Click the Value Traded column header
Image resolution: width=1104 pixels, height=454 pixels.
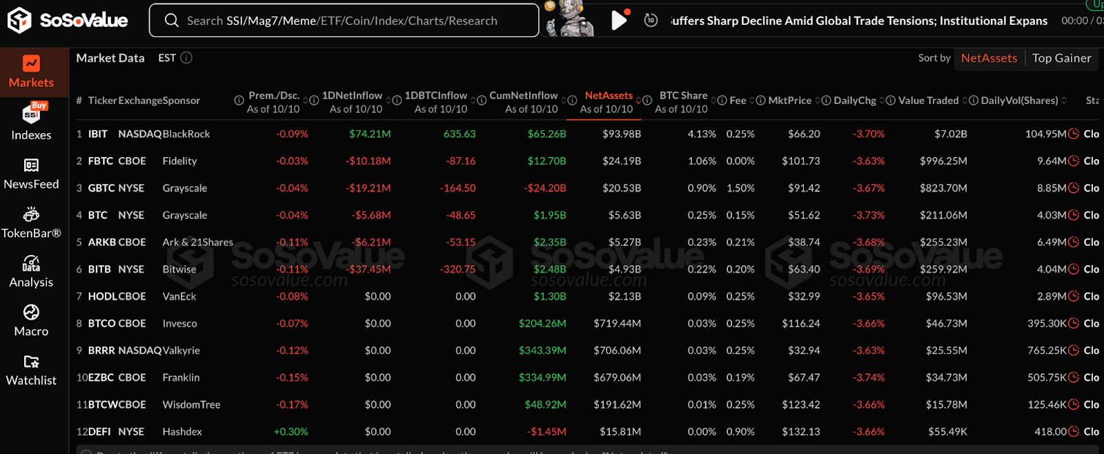pos(928,101)
